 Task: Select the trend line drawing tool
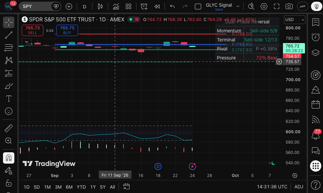9,35
